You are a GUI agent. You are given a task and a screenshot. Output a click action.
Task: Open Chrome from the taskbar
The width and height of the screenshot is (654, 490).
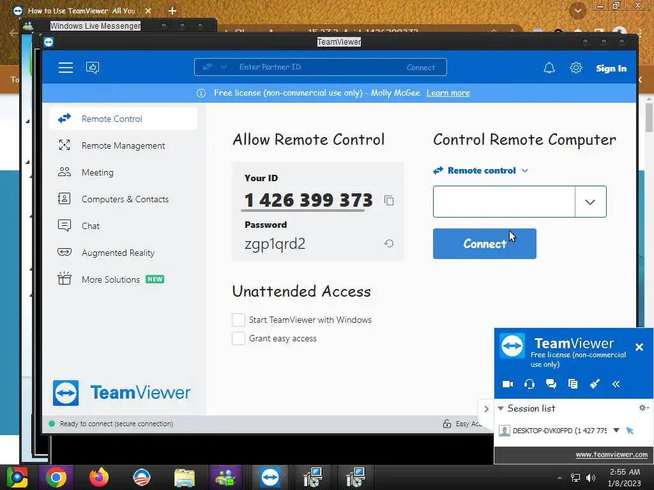click(x=56, y=477)
